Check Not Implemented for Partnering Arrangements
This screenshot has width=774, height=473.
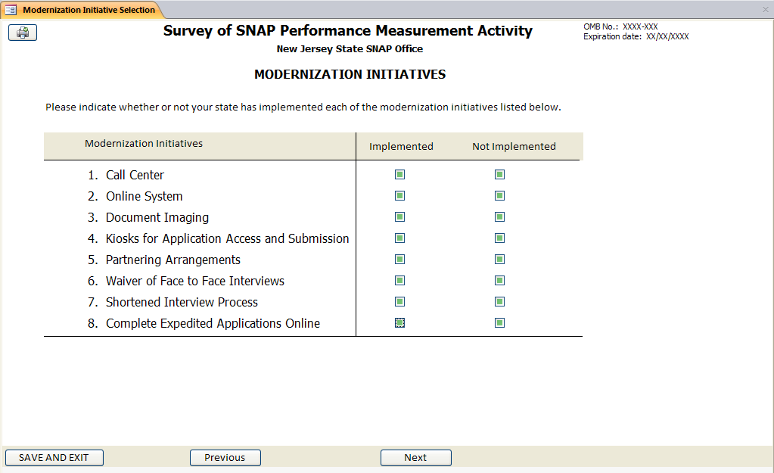click(x=499, y=260)
